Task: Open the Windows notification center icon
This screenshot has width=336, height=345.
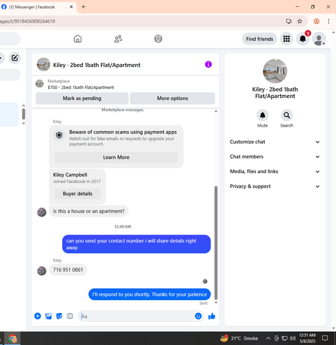Action: (x=325, y=338)
